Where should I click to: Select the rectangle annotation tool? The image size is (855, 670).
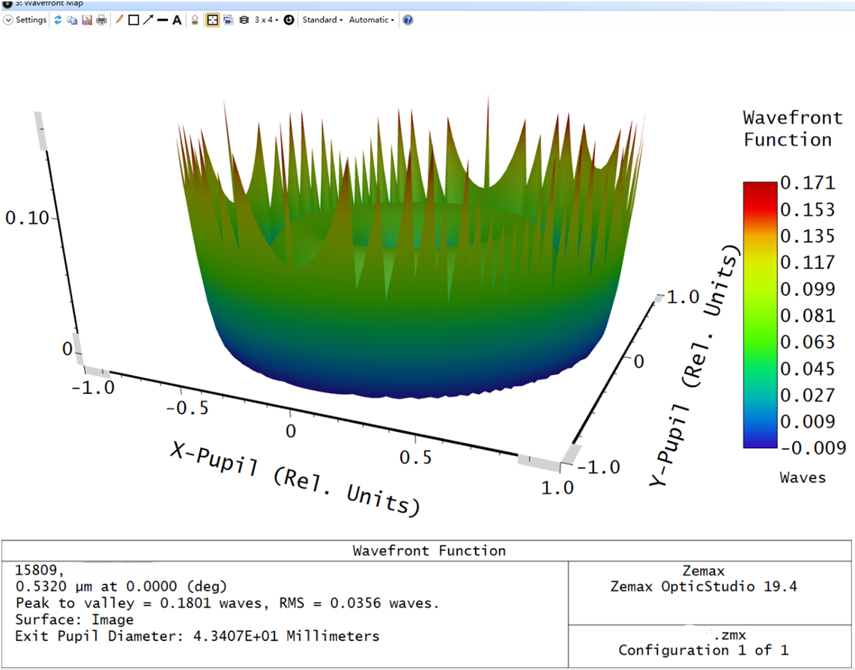click(x=135, y=20)
